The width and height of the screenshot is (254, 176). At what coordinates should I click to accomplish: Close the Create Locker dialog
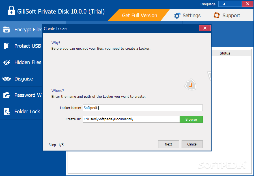[x=205, y=28]
